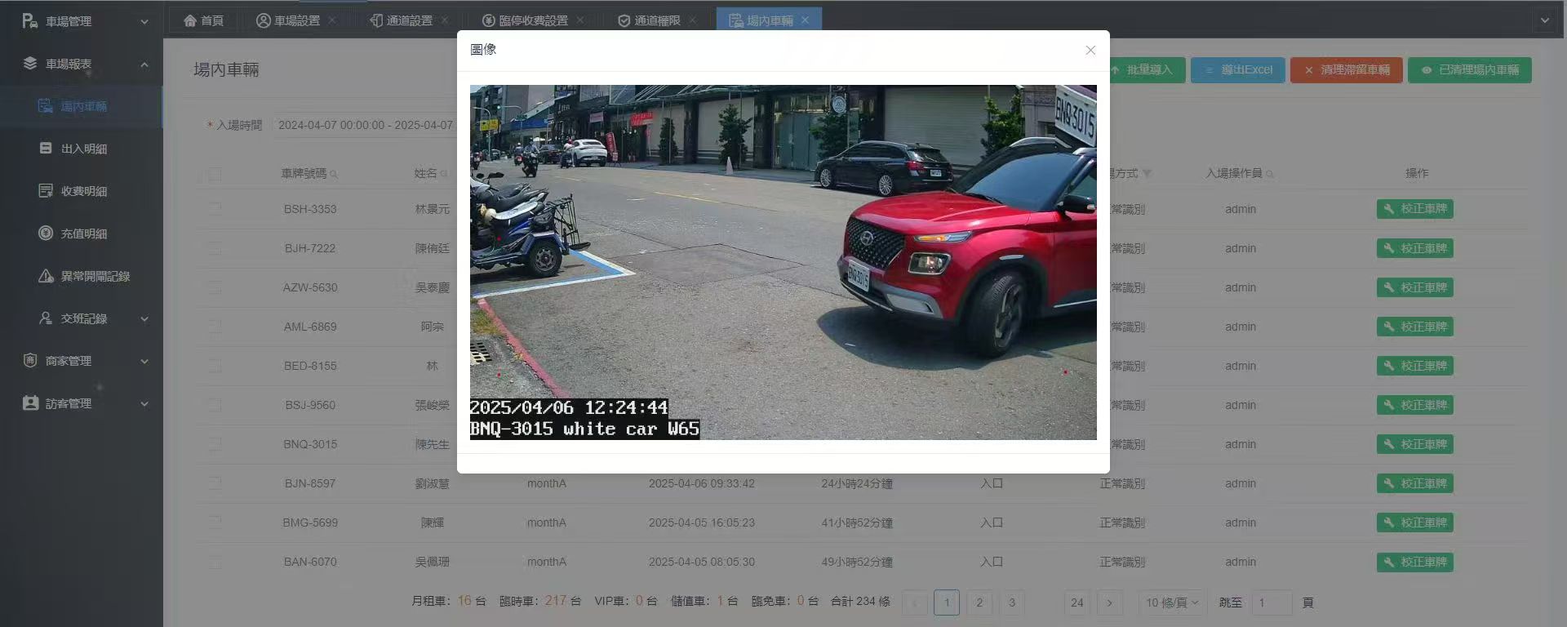Viewport: 1567px width, 627px height.
Task: Click the 入場時間 date range field
Action: [365, 125]
